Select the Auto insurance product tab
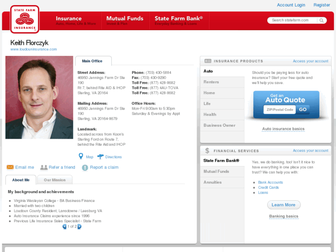336x252 pixels. (222, 71)
